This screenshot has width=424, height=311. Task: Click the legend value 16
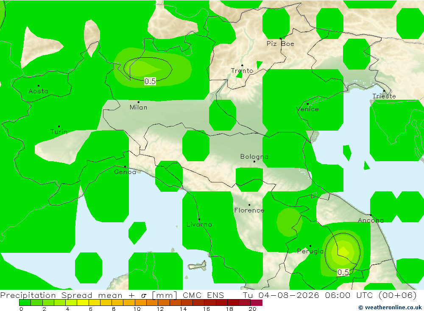tap(206, 309)
